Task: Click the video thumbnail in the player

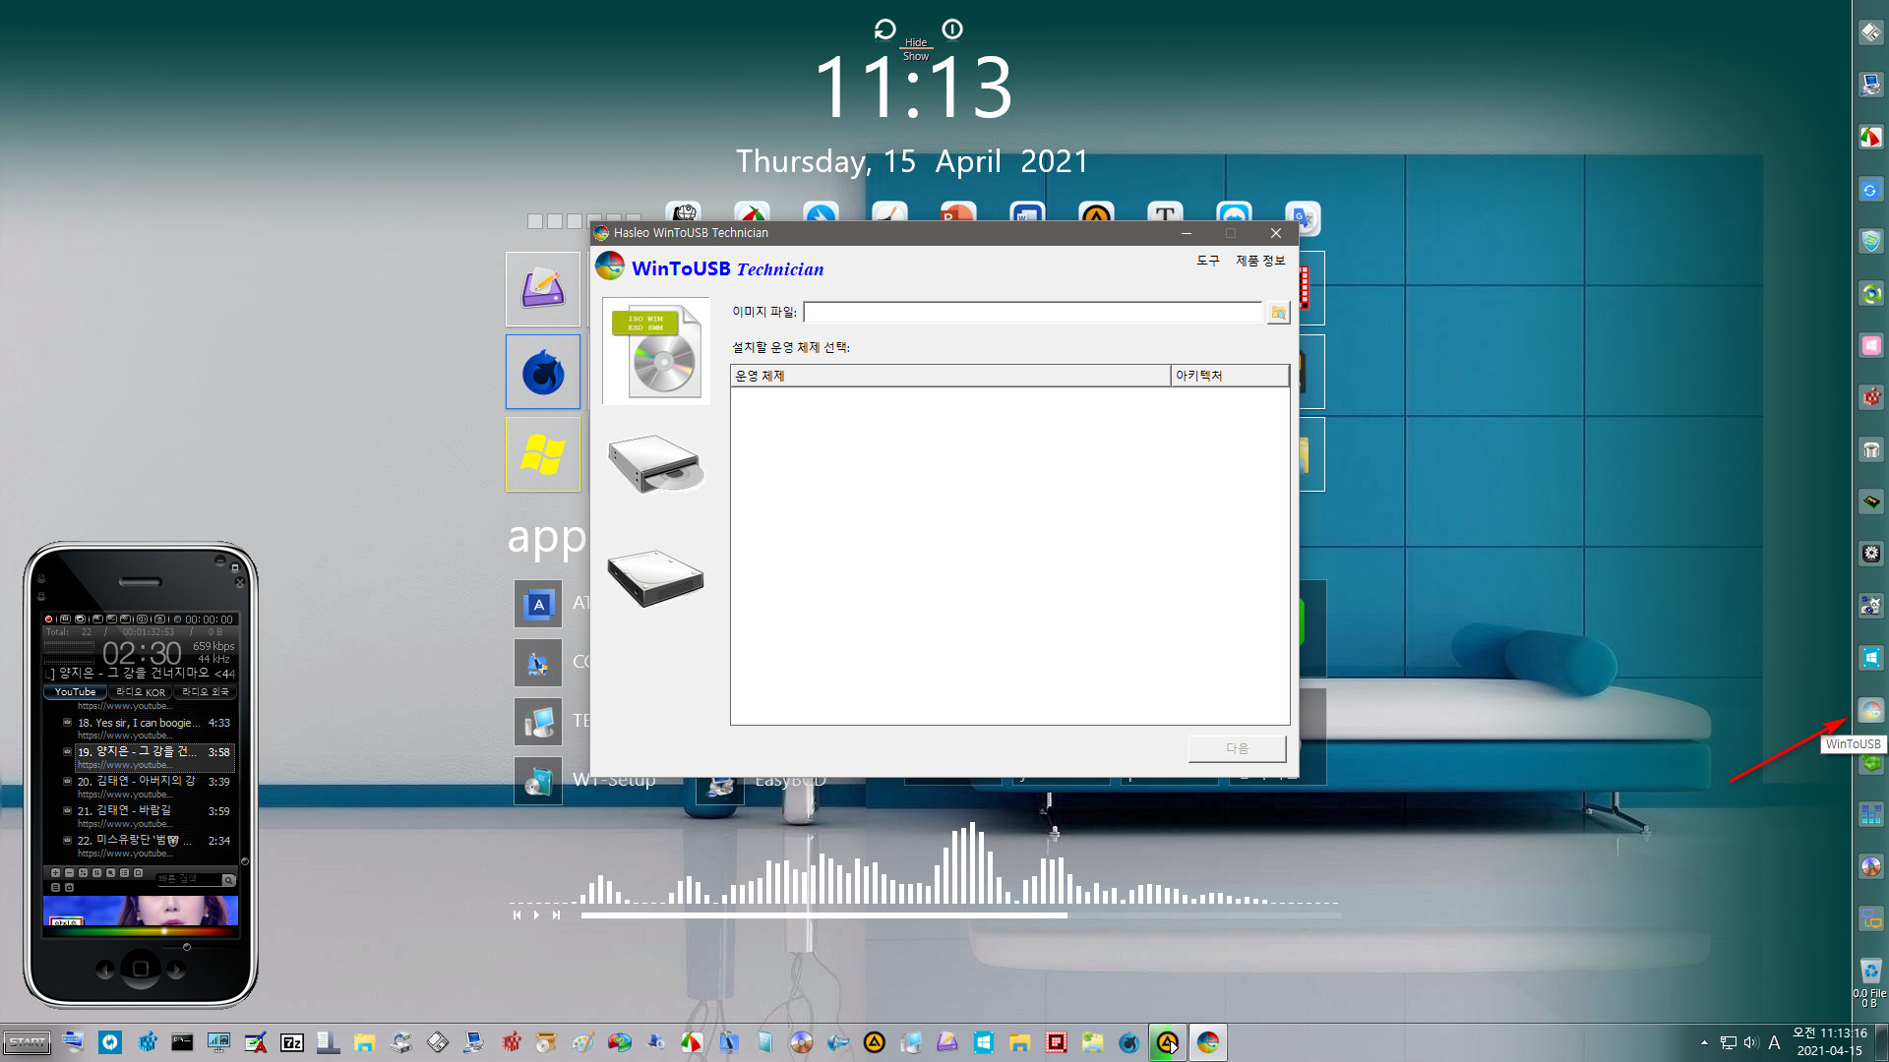Action: coord(141,911)
